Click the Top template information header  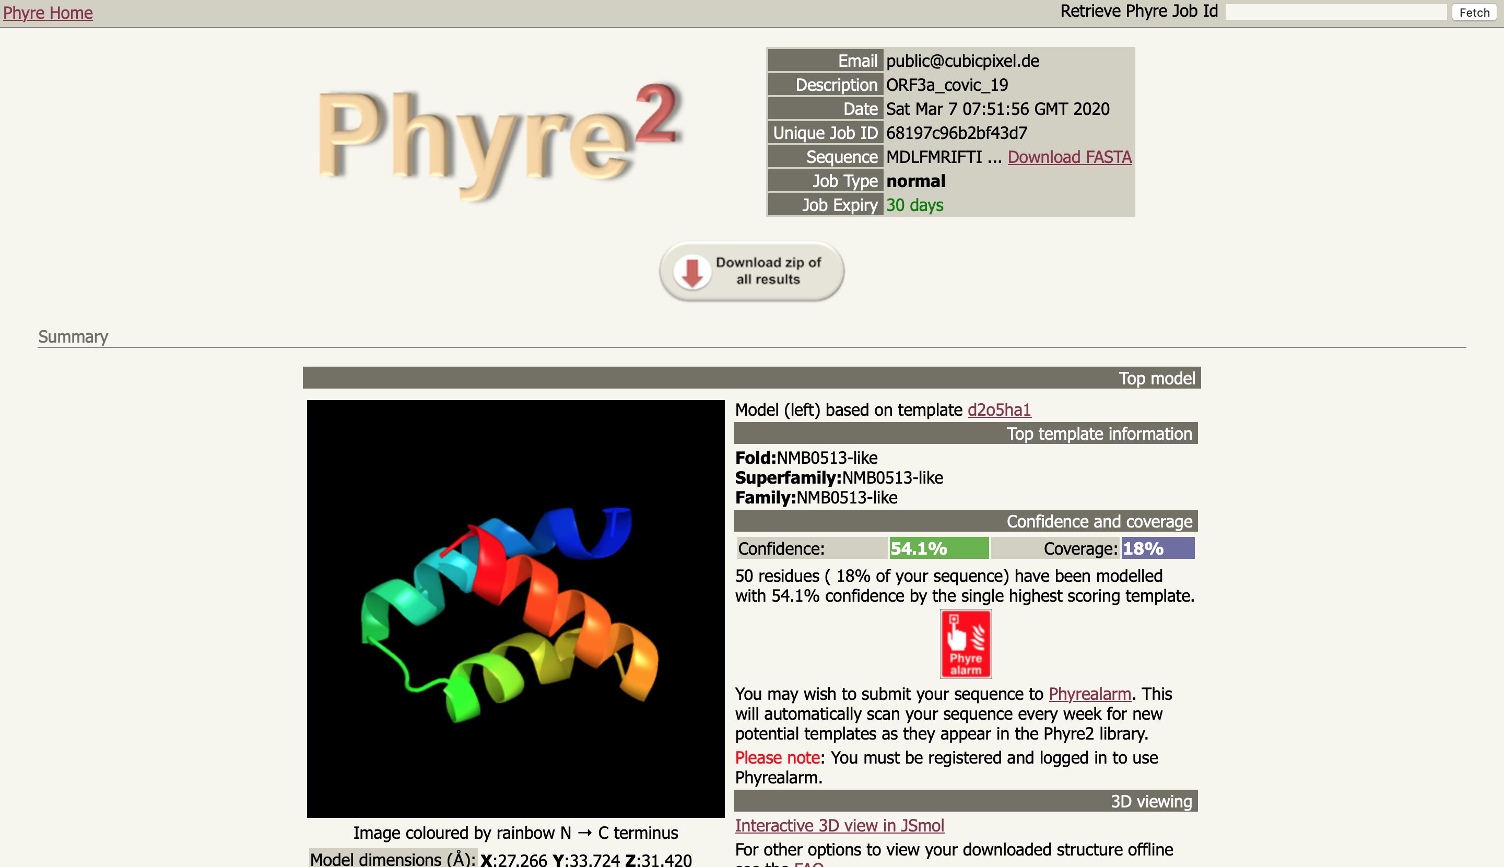coord(965,433)
